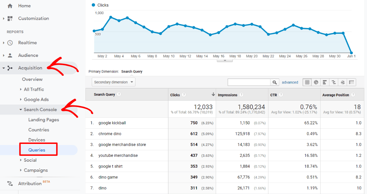Switch to Comparison view icon
This screenshot has height=194, width=367.
coord(333,82)
